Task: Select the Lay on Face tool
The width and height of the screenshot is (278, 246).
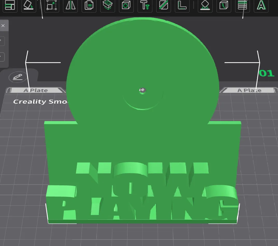Action: pyautogui.click(x=28, y=5)
